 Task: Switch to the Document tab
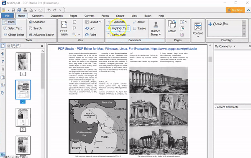click(x=56, y=16)
